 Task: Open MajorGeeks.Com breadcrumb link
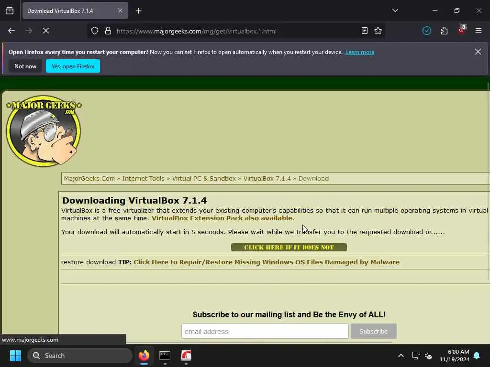(x=89, y=179)
